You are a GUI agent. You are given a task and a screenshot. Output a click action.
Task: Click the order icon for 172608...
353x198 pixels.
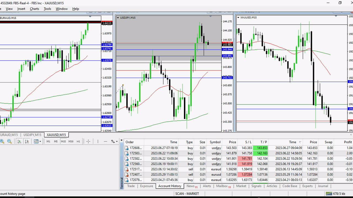coord(127,148)
